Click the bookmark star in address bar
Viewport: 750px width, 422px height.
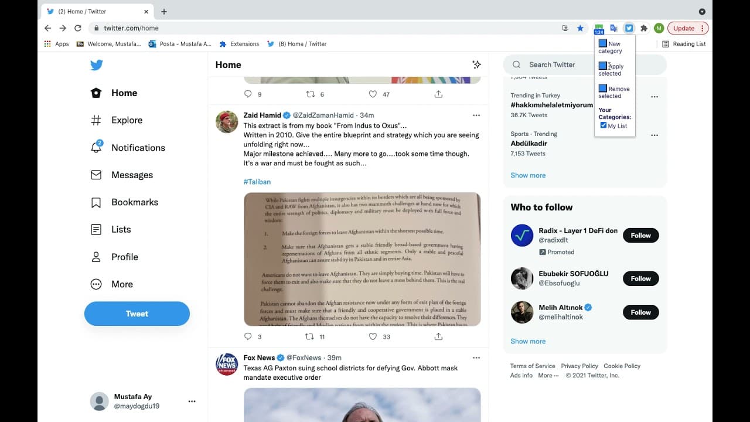coord(580,28)
